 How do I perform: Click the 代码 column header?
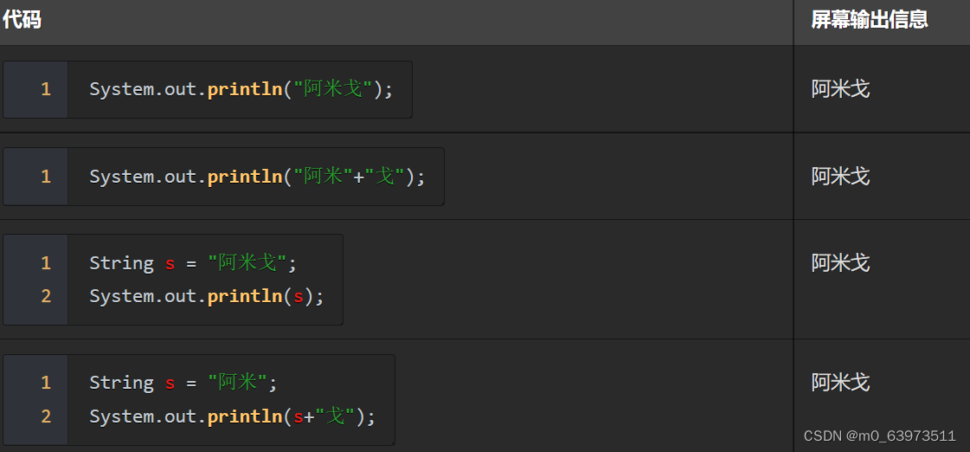tap(22, 20)
